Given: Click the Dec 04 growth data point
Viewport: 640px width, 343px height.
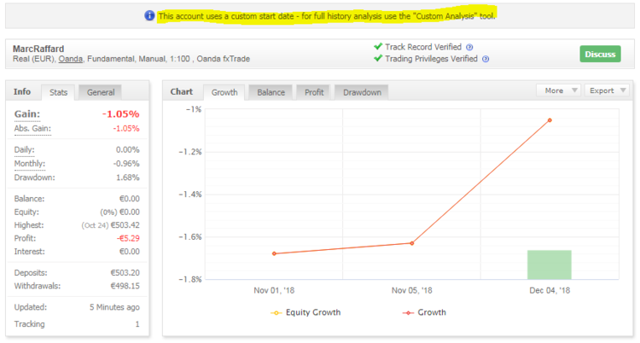Looking at the screenshot, I should click(550, 120).
